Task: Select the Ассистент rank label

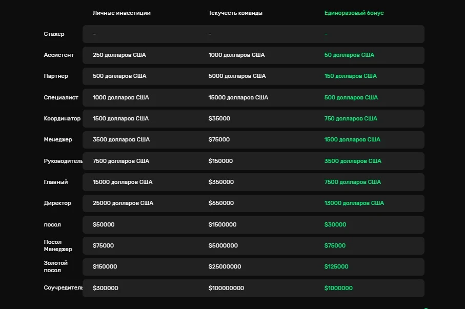Action: 59,55
